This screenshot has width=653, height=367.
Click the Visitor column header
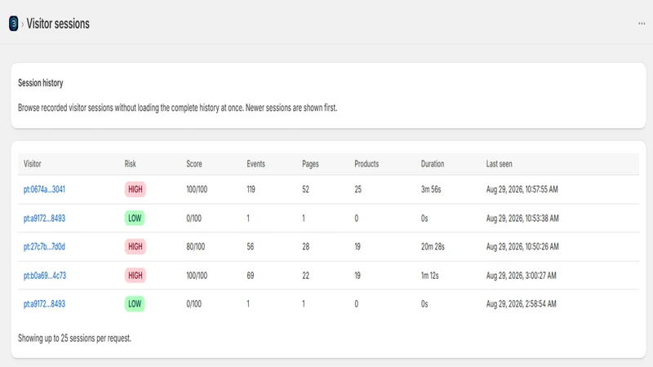(x=32, y=164)
